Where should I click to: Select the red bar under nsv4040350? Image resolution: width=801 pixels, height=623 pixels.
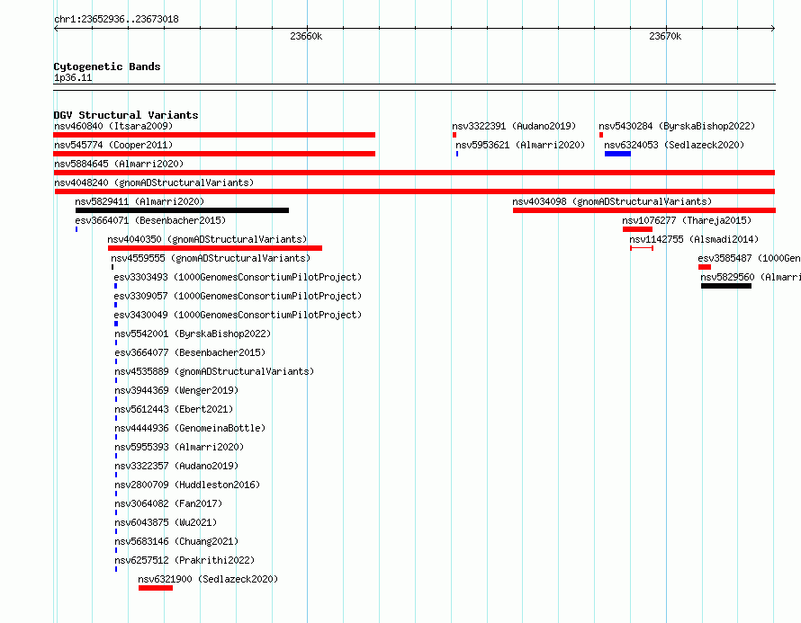(x=215, y=248)
